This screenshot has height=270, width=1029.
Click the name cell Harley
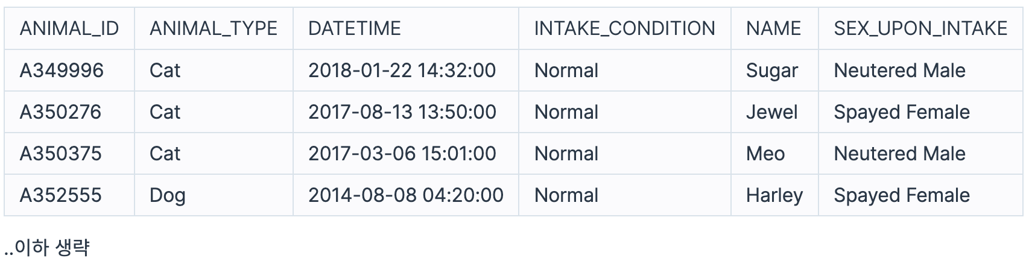click(774, 195)
